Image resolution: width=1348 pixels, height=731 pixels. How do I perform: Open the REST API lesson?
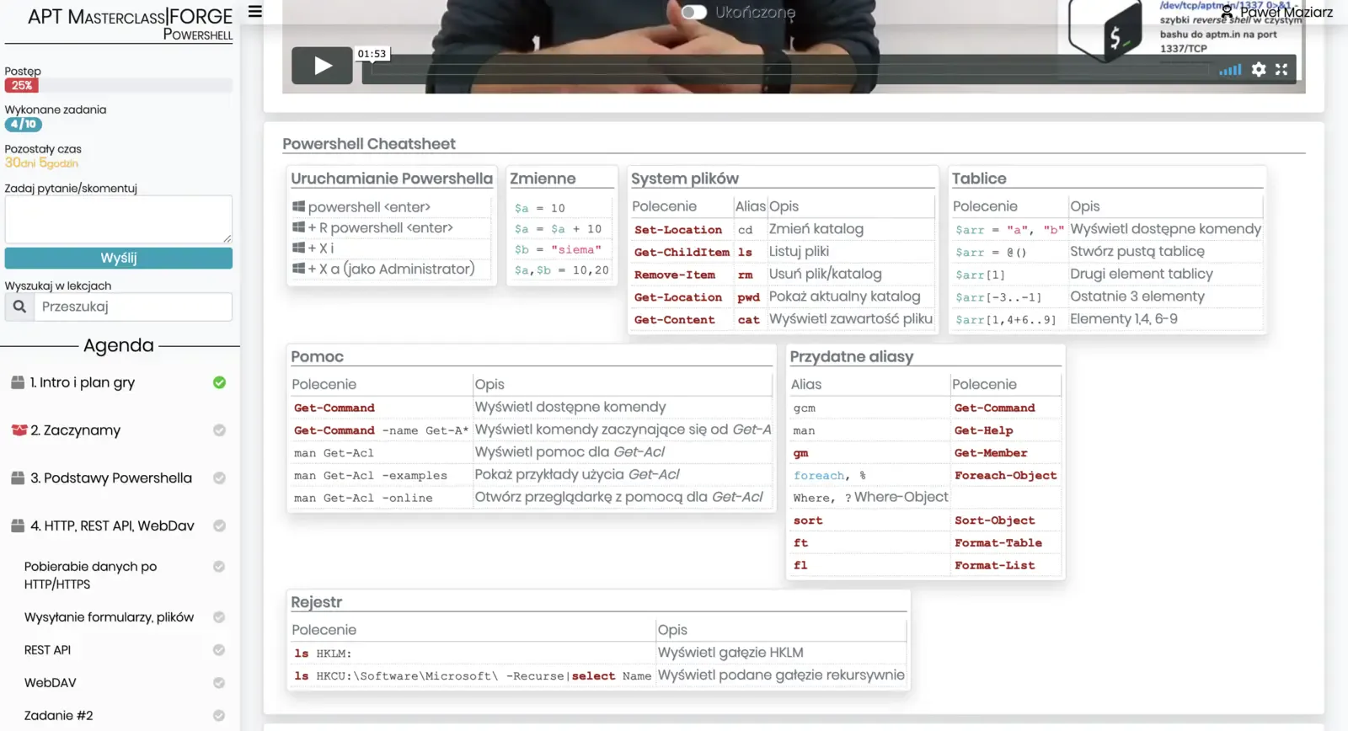(x=47, y=650)
